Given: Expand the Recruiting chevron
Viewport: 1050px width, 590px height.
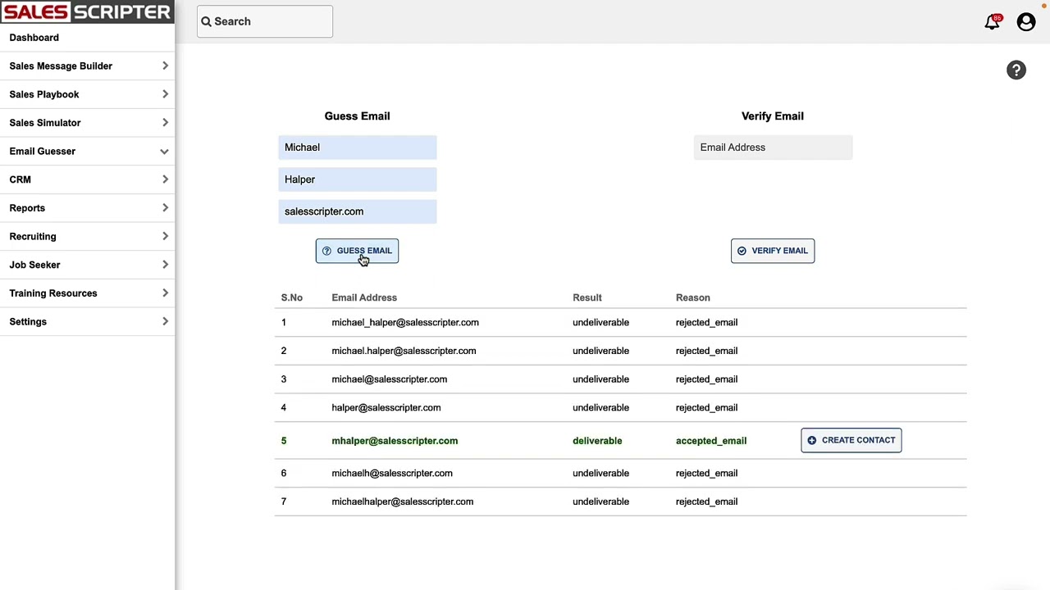Looking at the screenshot, I should [x=165, y=236].
